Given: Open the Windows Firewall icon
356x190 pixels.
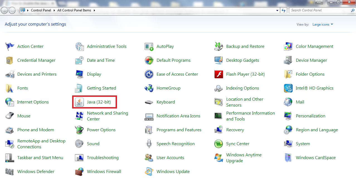Looking at the screenshot, I should tap(79, 172).
